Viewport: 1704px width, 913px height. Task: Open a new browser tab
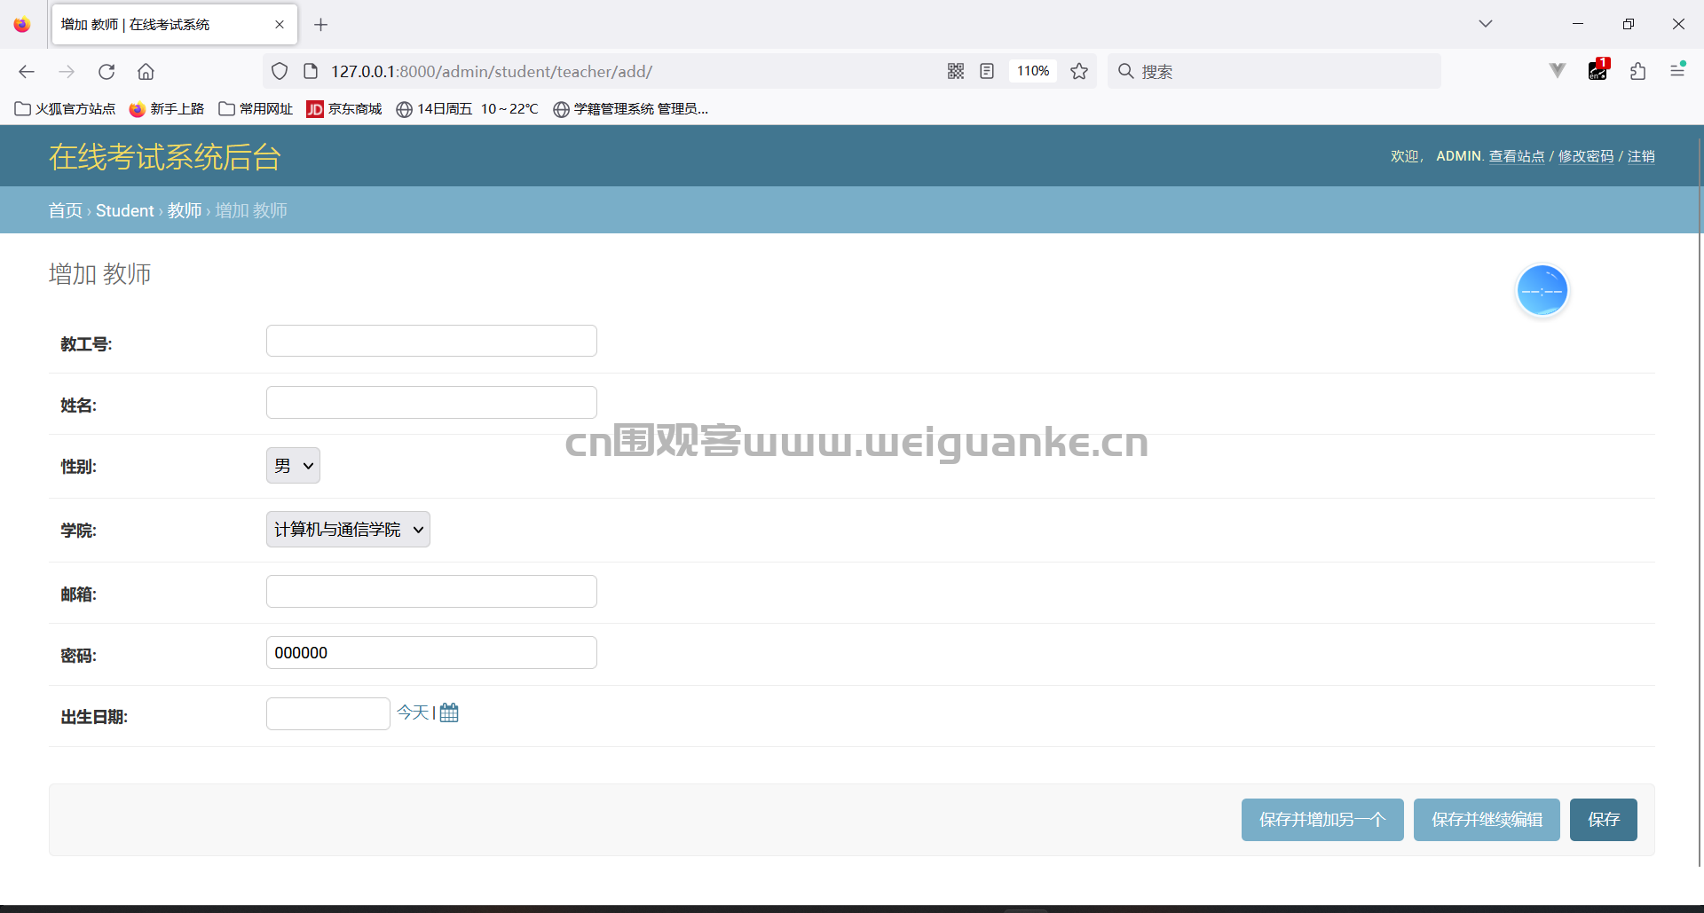(x=321, y=25)
